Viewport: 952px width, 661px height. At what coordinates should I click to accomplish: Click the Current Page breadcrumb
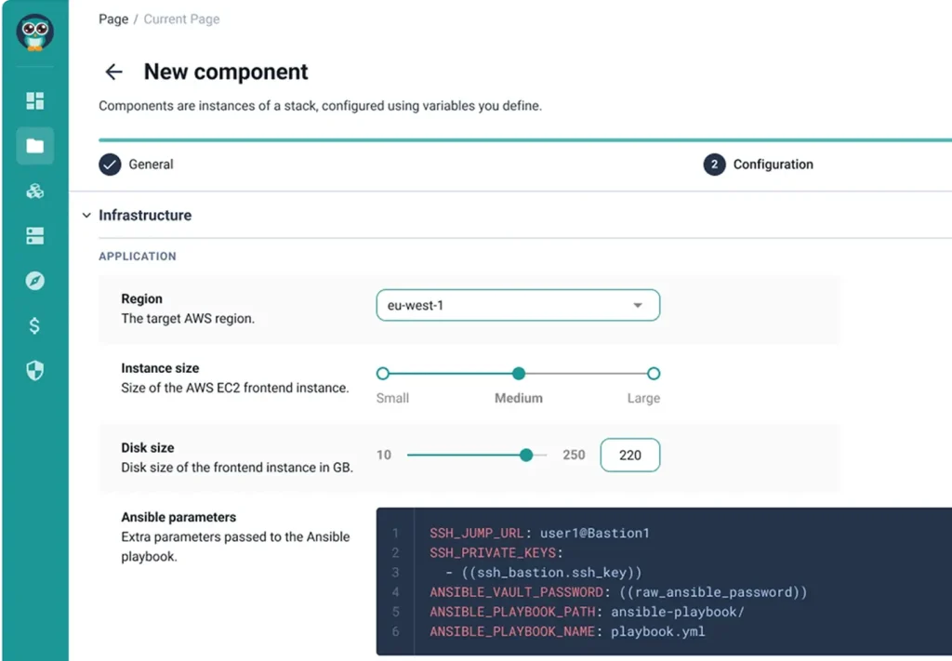(181, 19)
